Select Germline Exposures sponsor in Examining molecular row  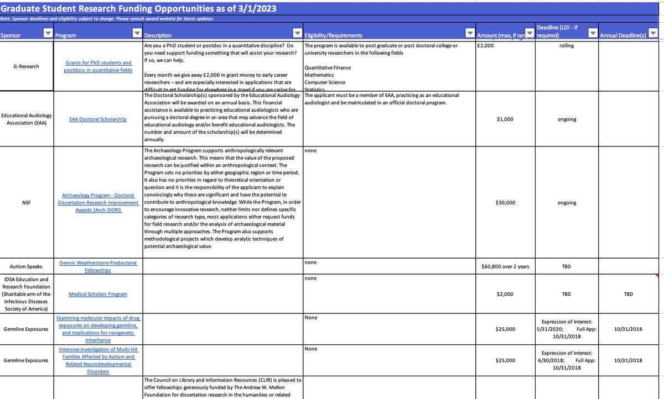point(26,329)
